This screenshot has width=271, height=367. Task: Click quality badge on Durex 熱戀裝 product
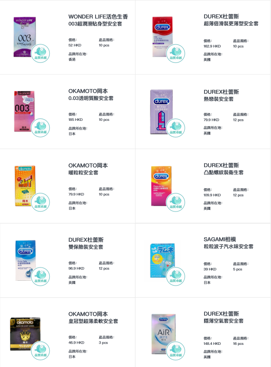(176, 128)
